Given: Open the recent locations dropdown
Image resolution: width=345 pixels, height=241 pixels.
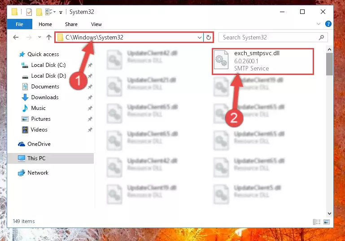Looking at the screenshot, I should pyautogui.click(x=39, y=37).
